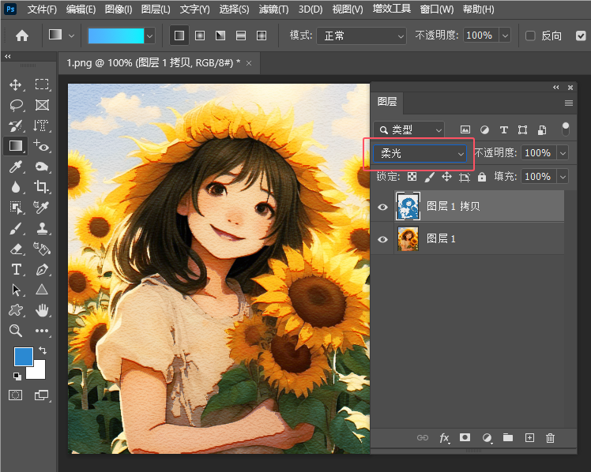Select the Zoom tool

tap(16, 331)
